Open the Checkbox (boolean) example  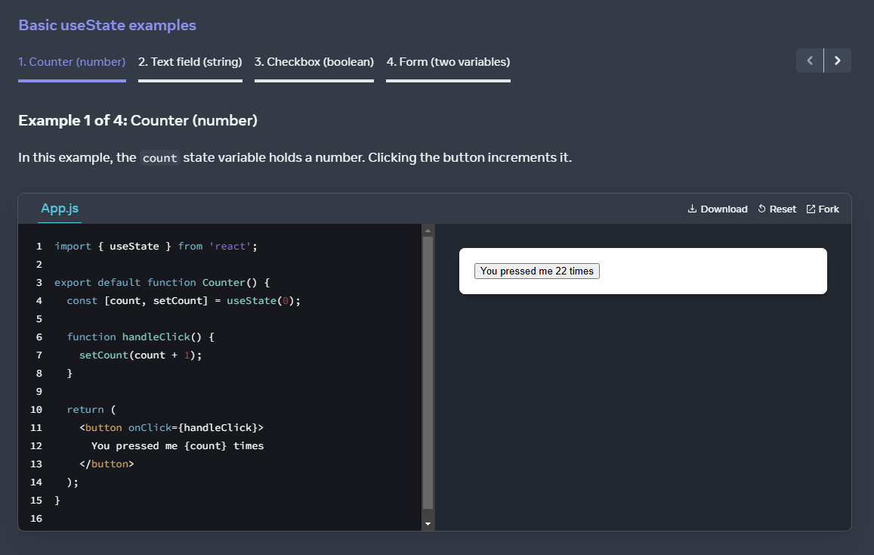(x=313, y=61)
